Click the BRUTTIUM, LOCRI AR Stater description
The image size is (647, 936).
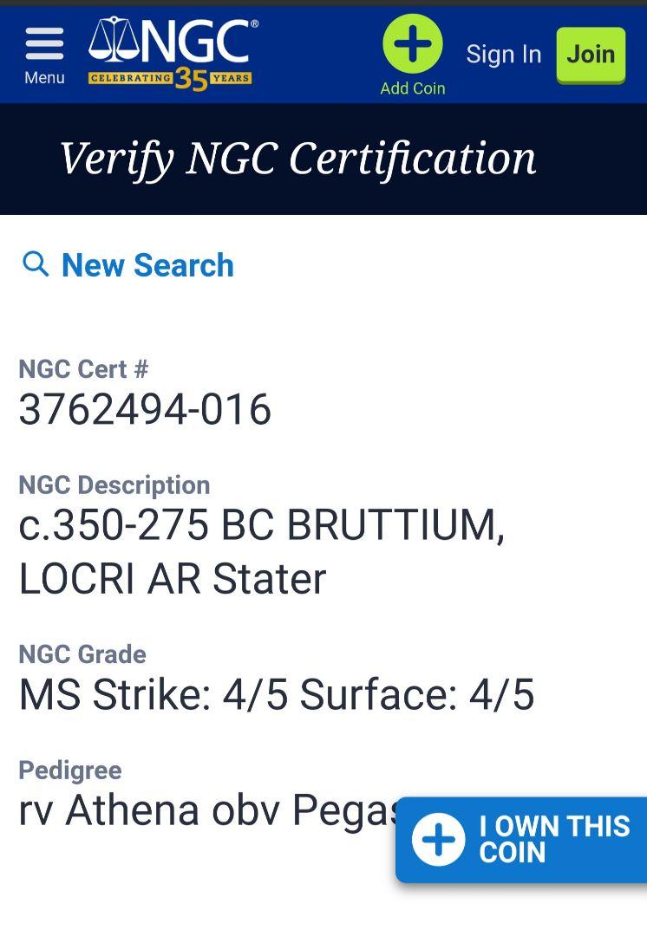coord(262,552)
